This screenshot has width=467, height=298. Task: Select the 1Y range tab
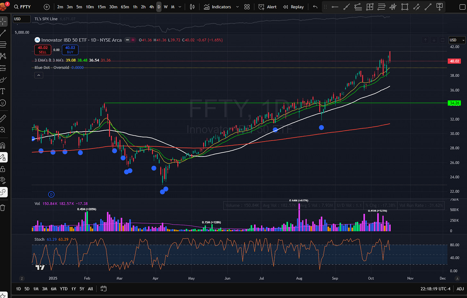[x=73, y=289]
